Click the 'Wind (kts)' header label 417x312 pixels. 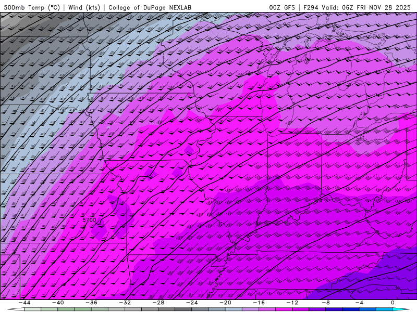click(x=84, y=7)
